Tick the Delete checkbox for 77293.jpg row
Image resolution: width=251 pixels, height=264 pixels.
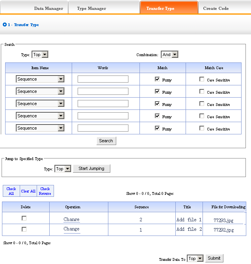pyautogui.click(x=24, y=218)
